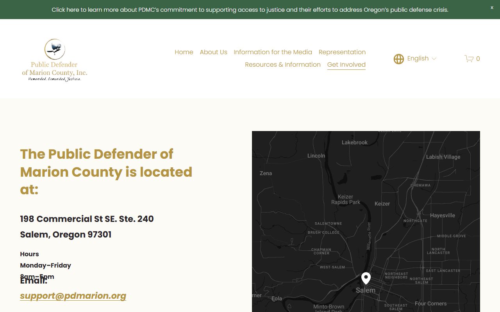The width and height of the screenshot is (500, 312).
Task: Select the Get Involved menu item
Action: coord(346,65)
